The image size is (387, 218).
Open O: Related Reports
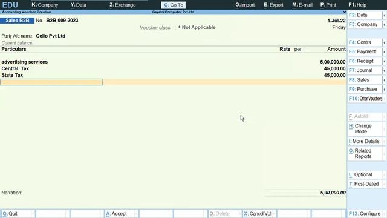pos(365,153)
